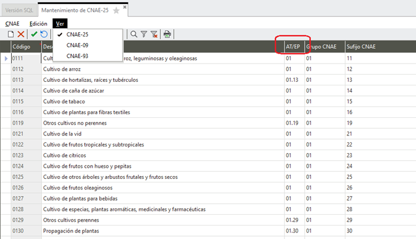Click the Print icon in toolbar
Screen dimensions: 416x239
pos(167,35)
